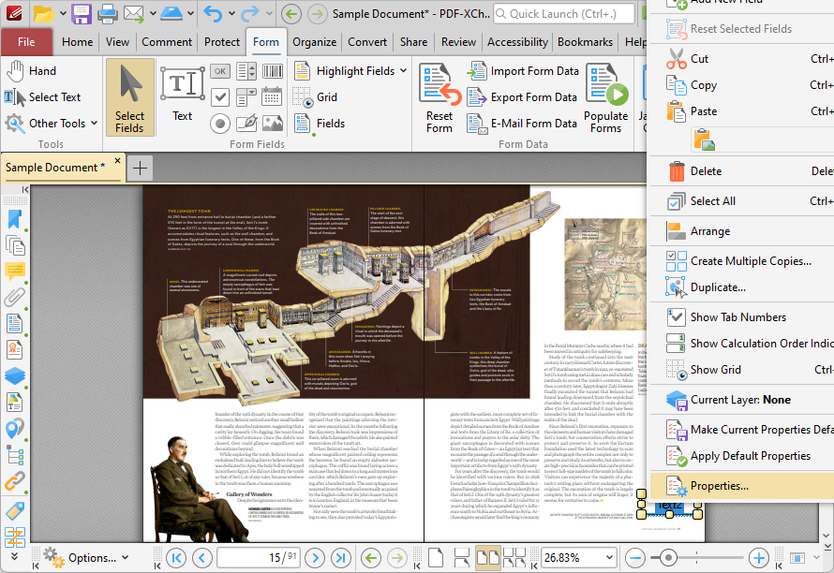The height and width of the screenshot is (573, 834).
Task: Click Export Form Data
Action: [x=522, y=97]
